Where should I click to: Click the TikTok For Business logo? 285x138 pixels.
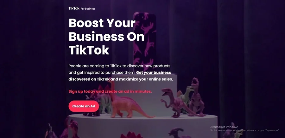(82, 9)
